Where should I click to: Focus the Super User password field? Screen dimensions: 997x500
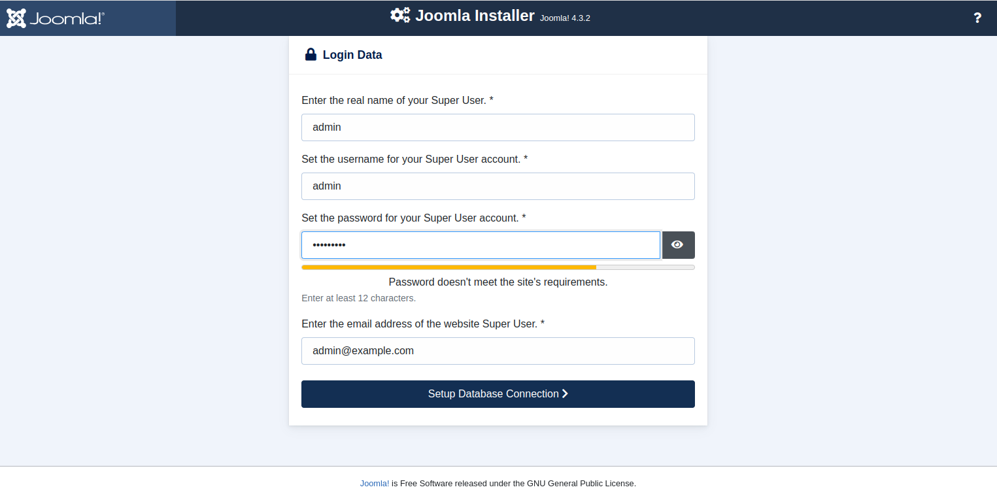click(481, 245)
